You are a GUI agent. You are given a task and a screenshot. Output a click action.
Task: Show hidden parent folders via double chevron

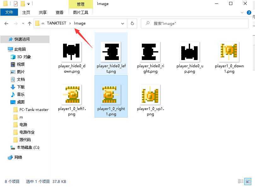point(43,24)
